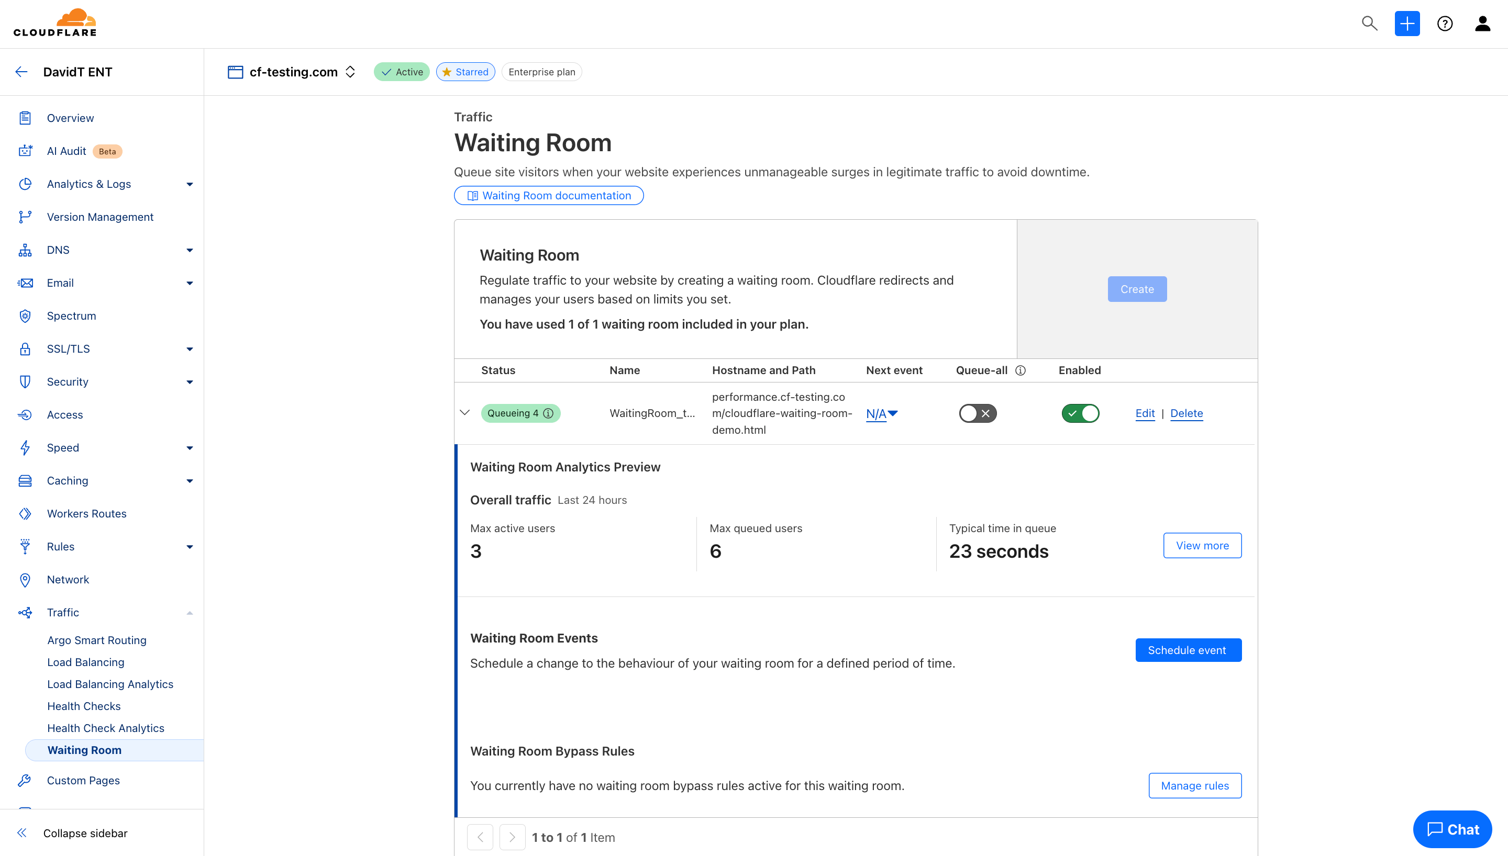
Task: Select the Workers Routes sidebar icon
Action: point(25,513)
